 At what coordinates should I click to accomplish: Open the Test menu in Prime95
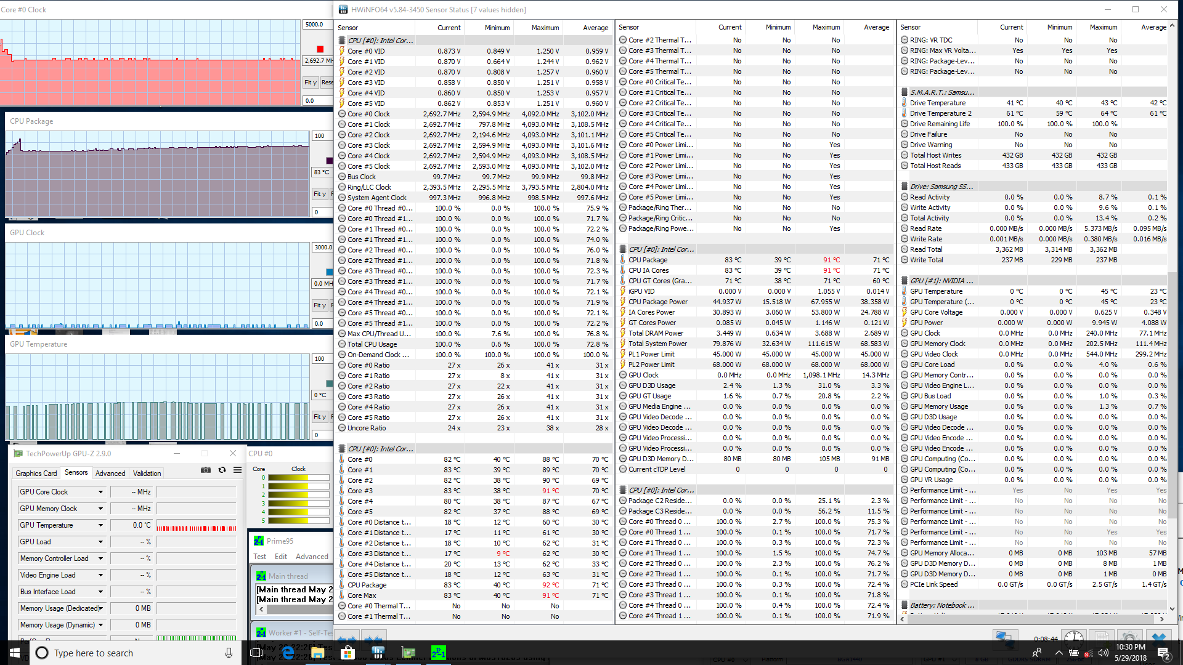point(260,557)
